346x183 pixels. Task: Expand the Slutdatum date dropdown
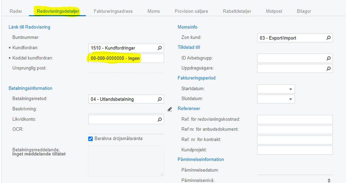click(x=291, y=99)
